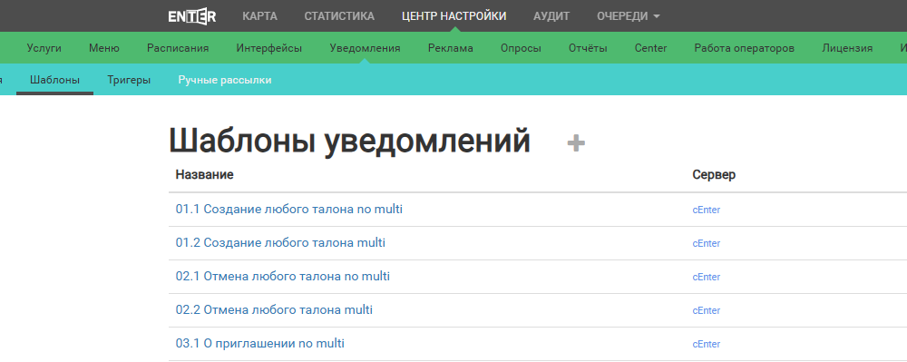This screenshot has width=907, height=362.
Task: Open the КАРТА section
Action: click(259, 16)
